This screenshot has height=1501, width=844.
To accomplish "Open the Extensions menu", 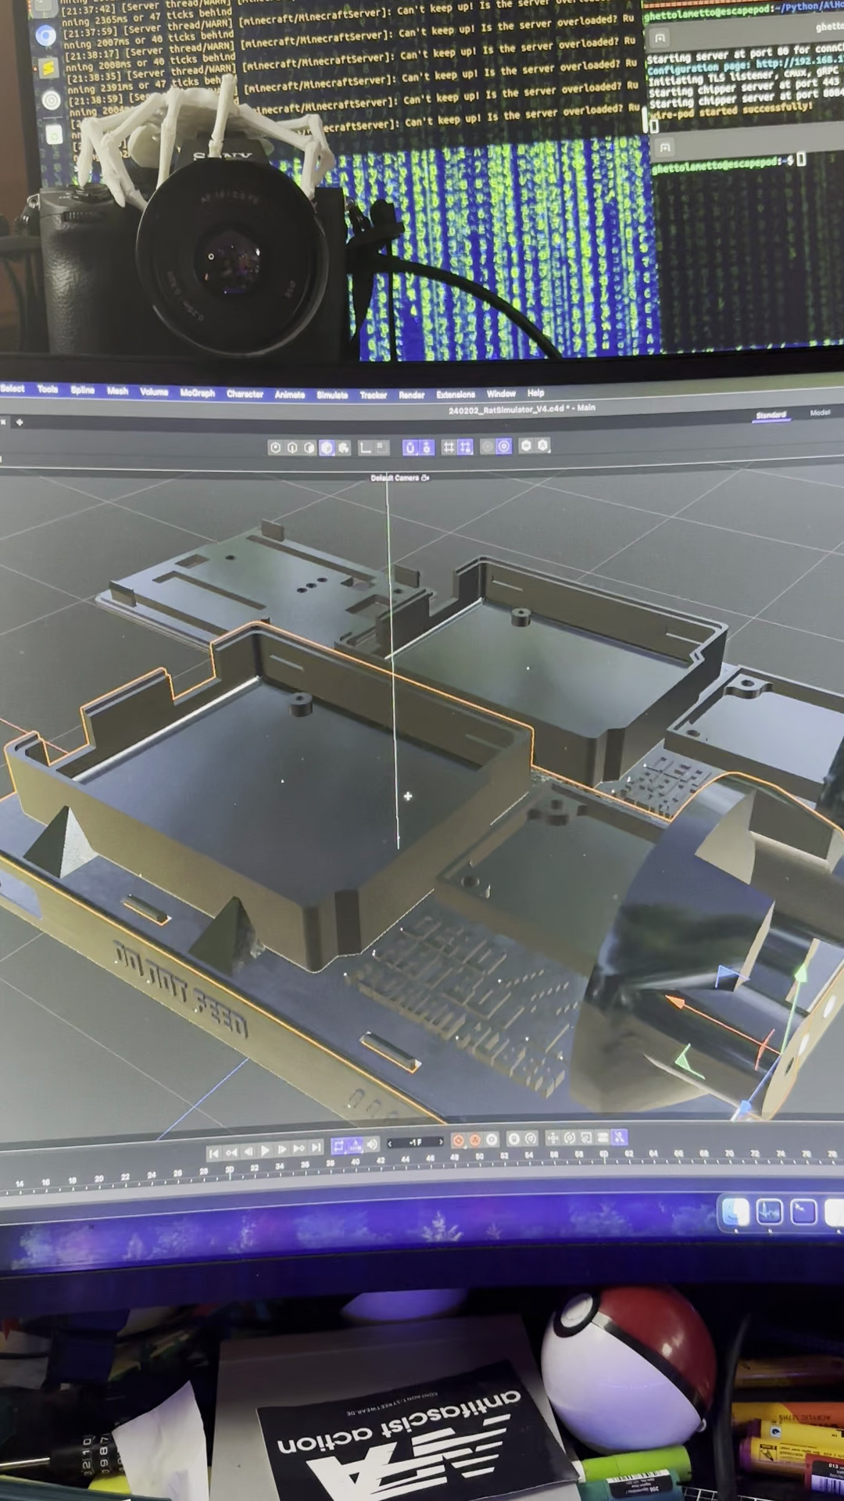I will pos(456,394).
